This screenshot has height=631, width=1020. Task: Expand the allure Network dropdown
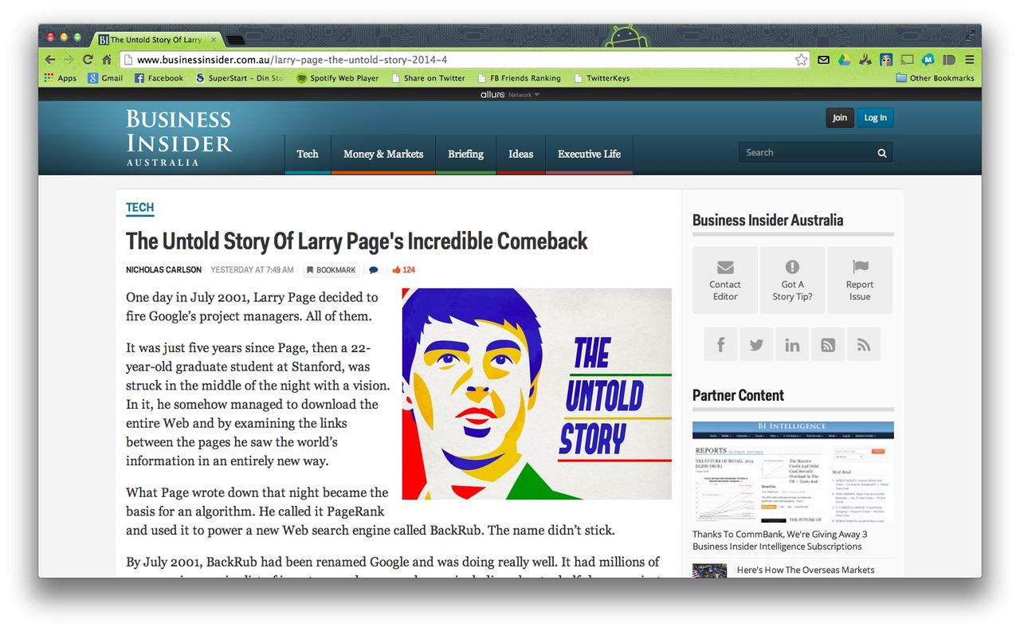510,95
